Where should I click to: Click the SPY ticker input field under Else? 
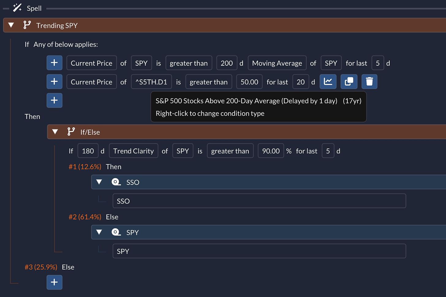259,251
